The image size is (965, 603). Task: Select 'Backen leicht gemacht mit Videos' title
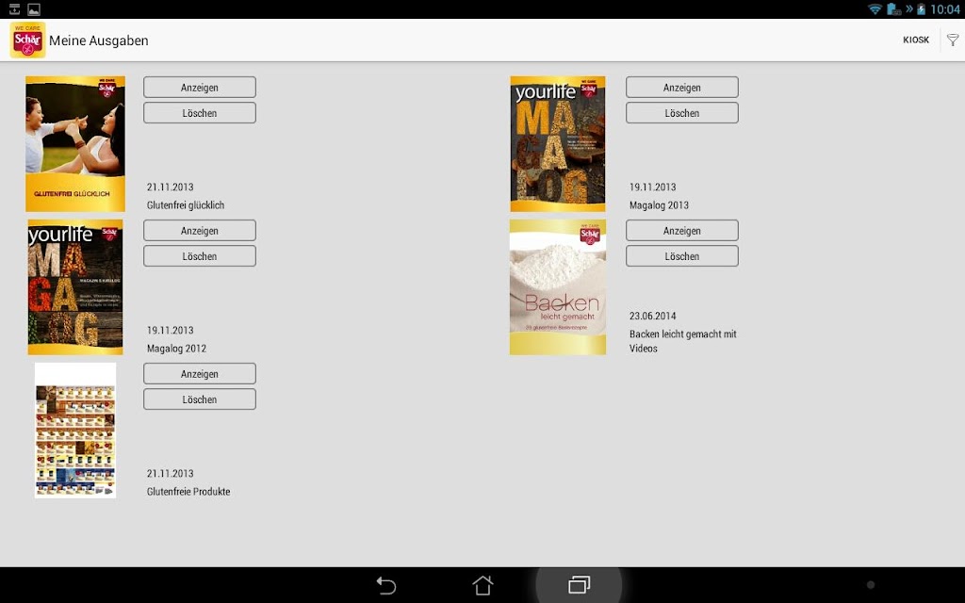click(682, 341)
